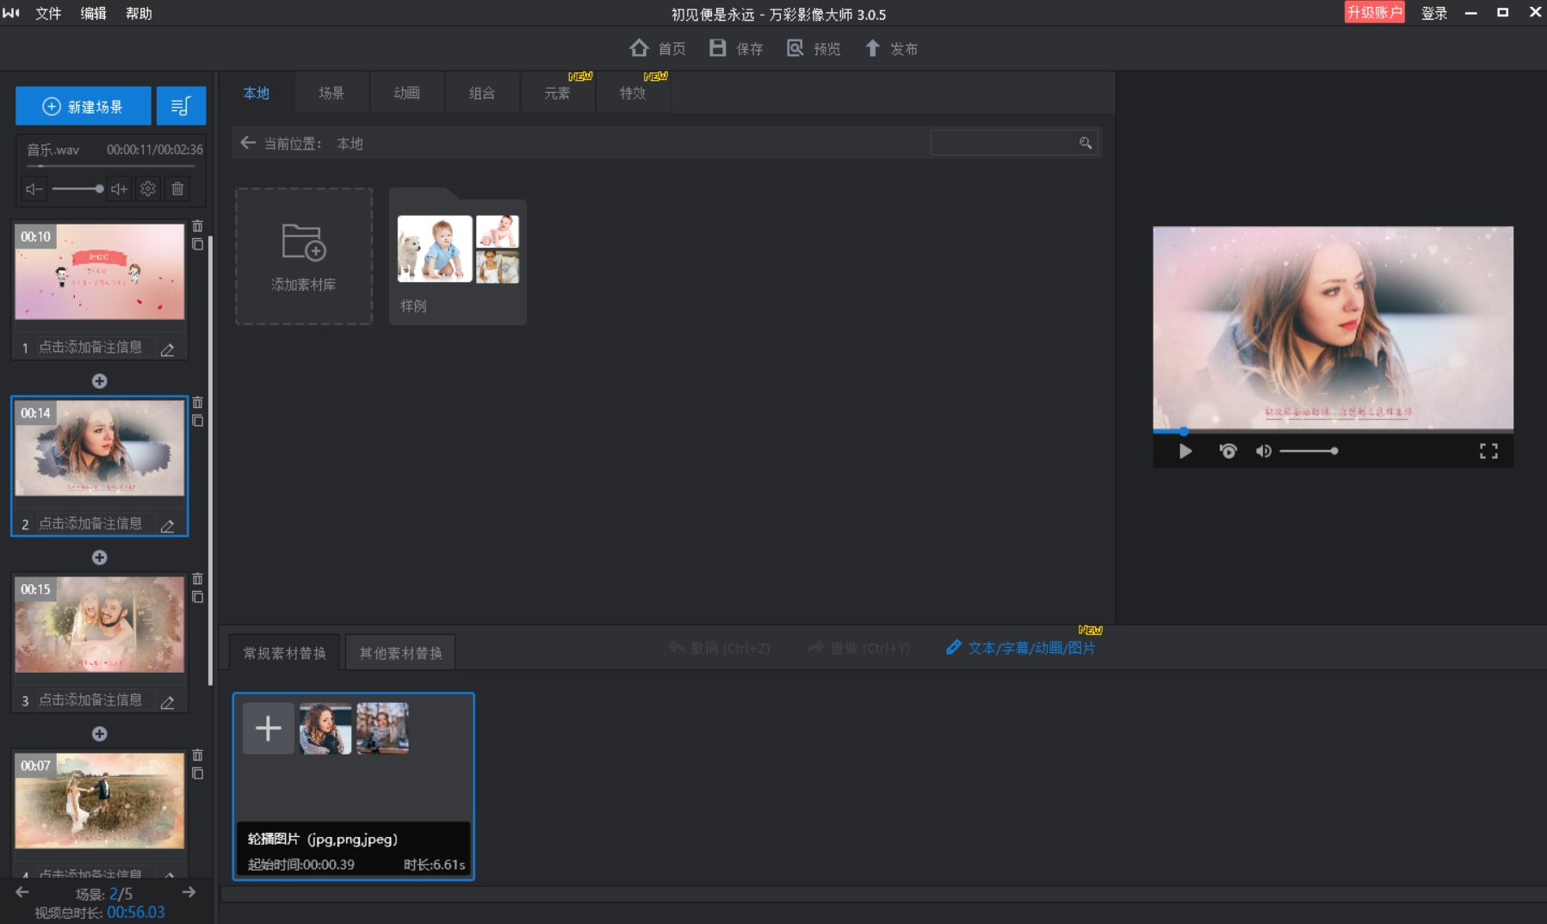The height and width of the screenshot is (924, 1547).
Task: Click the 登录 link
Action: click(x=1434, y=13)
